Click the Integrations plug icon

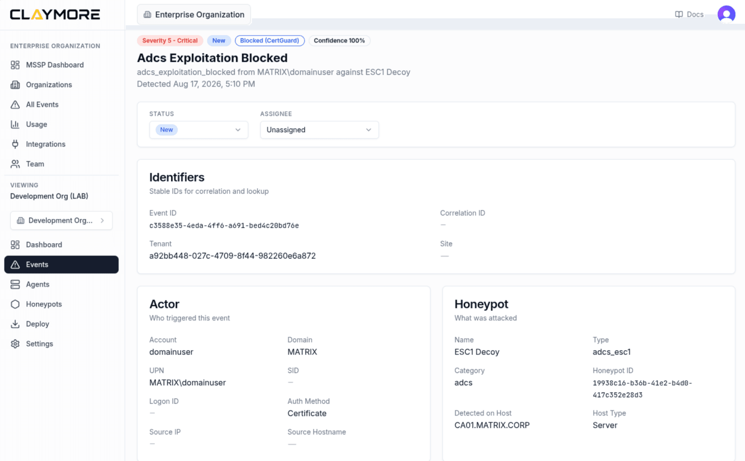[15, 144]
